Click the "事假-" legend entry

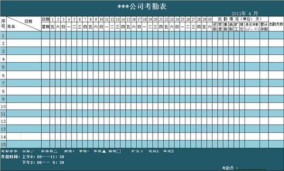pos(84,152)
